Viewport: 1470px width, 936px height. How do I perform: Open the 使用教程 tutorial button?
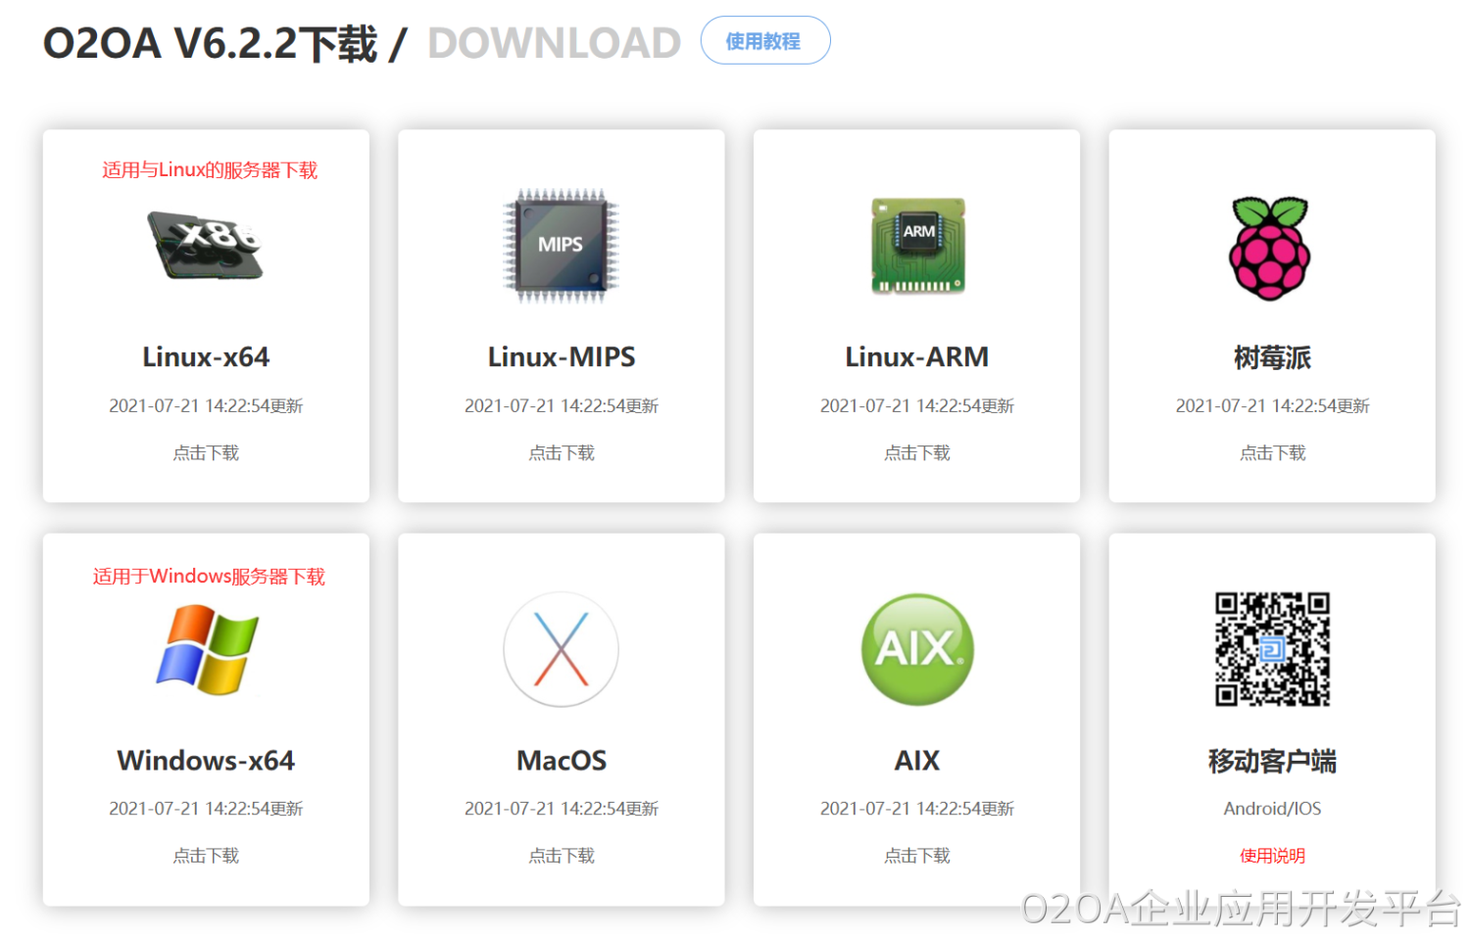764,40
